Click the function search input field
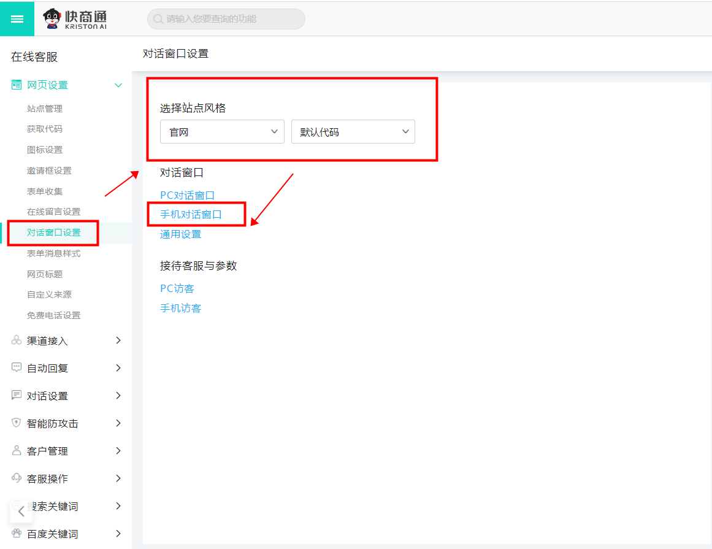This screenshot has height=549, width=712. [x=226, y=19]
